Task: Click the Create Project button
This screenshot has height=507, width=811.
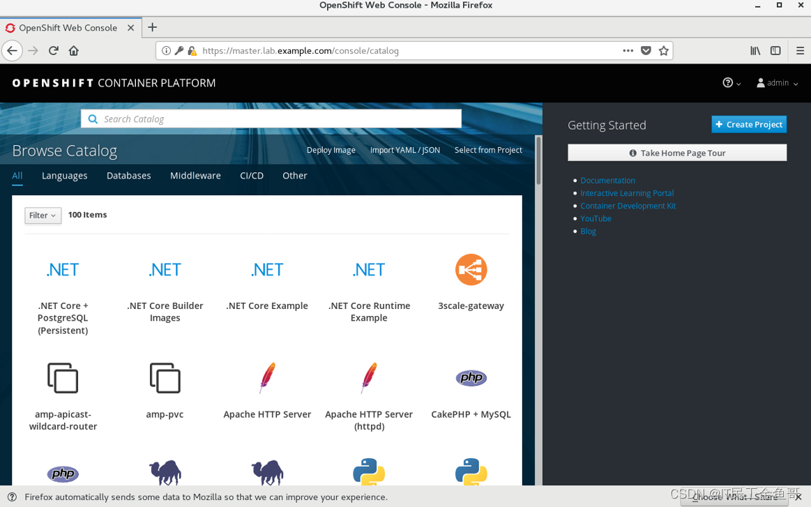Action: pyautogui.click(x=749, y=124)
